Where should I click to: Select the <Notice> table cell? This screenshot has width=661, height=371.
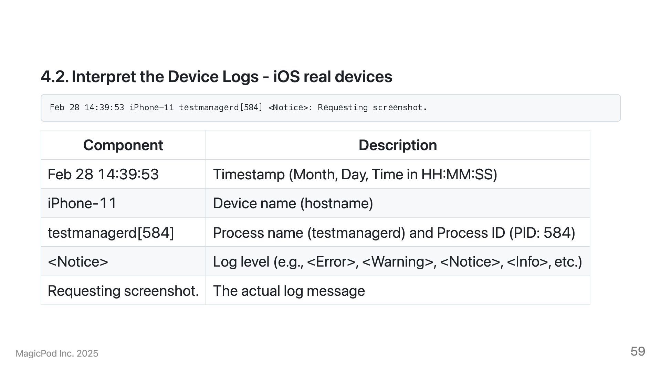(x=78, y=262)
